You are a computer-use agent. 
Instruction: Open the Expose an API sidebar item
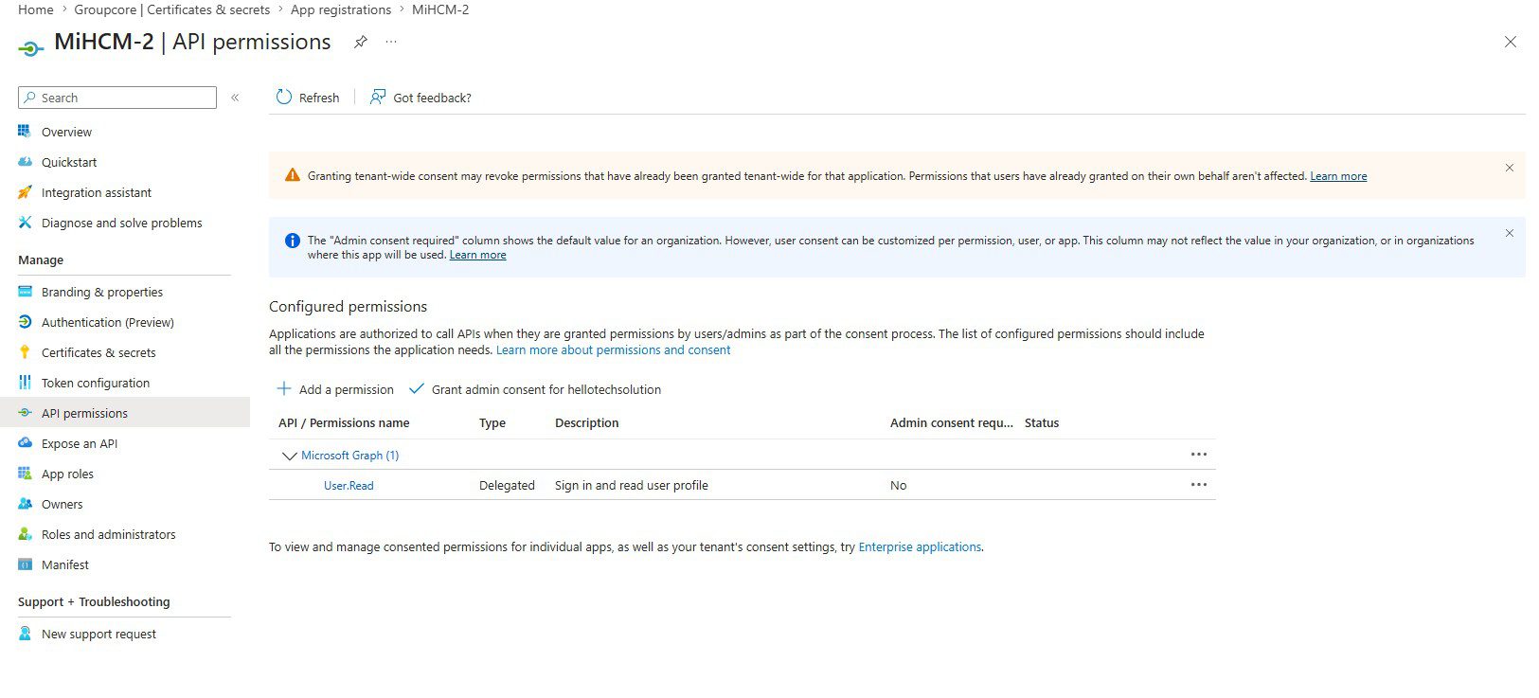pyautogui.click(x=80, y=443)
